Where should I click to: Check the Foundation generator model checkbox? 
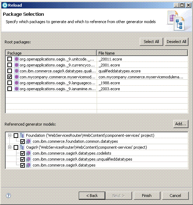(16, 135)
